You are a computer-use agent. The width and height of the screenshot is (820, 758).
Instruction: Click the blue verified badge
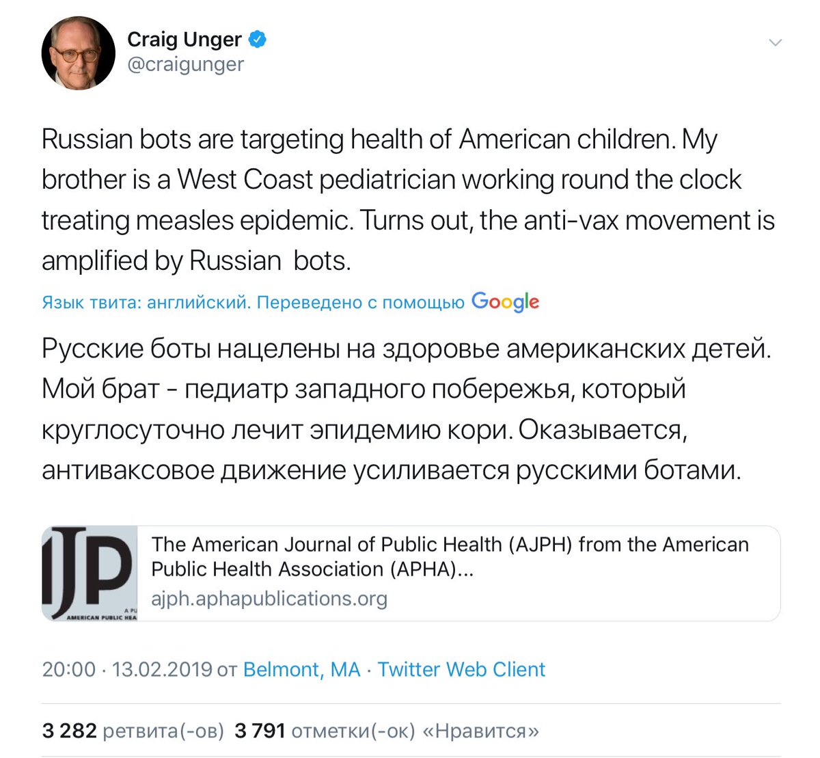pyautogui.click(x=258, y=40)
